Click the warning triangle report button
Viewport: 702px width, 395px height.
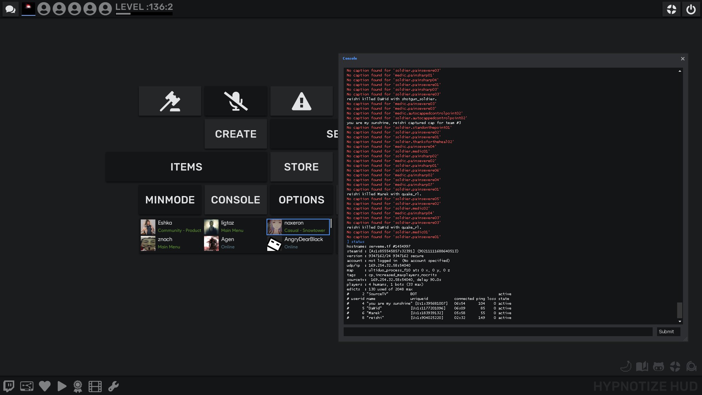[302, 101]
